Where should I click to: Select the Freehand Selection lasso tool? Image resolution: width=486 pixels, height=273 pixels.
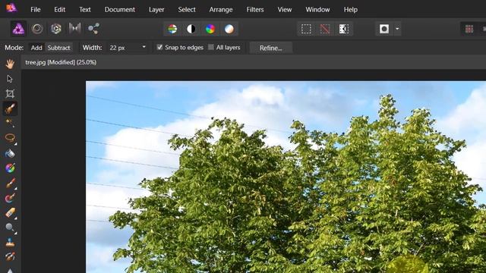coord(10,138)
